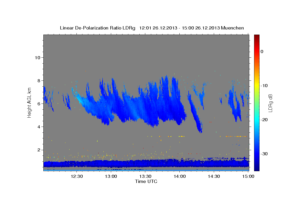The image size is (308, 205).
Task: Click the 13:30 time tick label
Action: click(x=145, y=177)
